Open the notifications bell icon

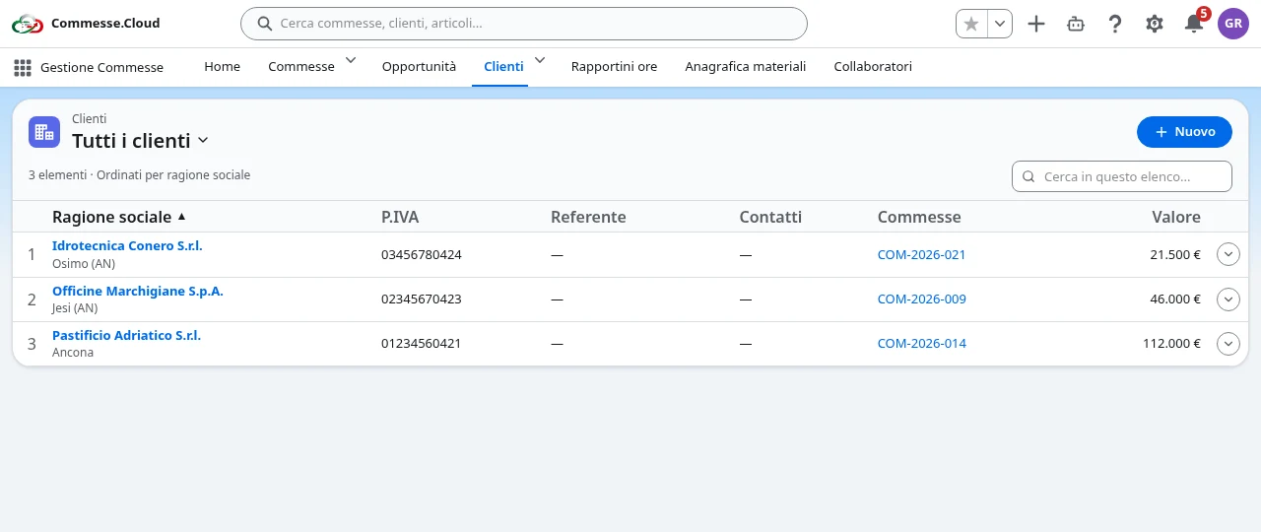pos(1194,24)
